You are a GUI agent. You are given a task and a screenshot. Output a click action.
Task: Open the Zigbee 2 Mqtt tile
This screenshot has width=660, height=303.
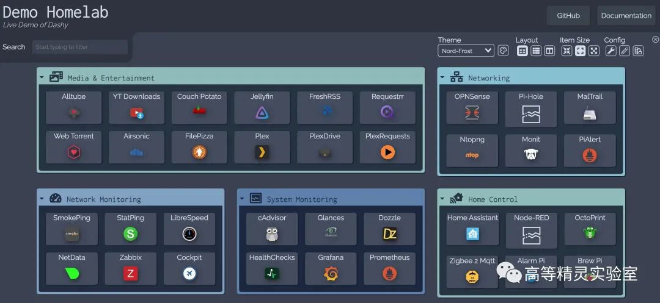click(472, 272)
